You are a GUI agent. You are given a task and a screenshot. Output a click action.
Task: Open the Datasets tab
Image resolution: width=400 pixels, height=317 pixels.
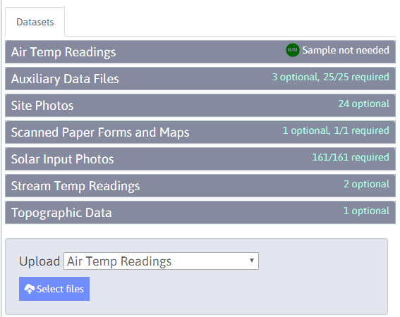(35, 22)
